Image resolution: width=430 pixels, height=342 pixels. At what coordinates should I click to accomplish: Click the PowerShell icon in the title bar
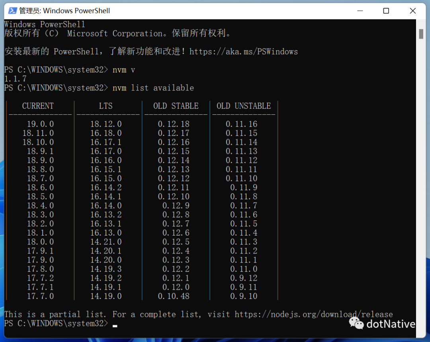(x=12, y=11)
